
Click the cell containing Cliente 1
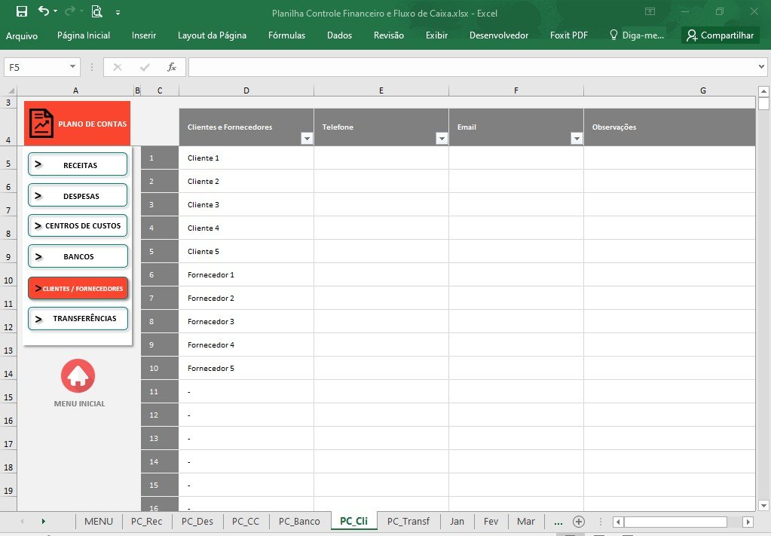click(x=246, y=158)
